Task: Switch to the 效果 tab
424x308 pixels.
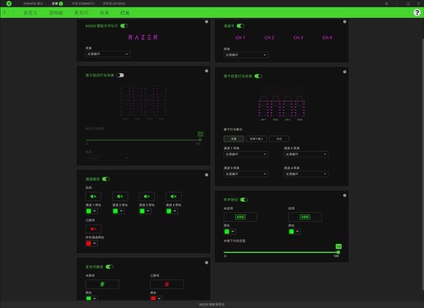Action: 105,13
